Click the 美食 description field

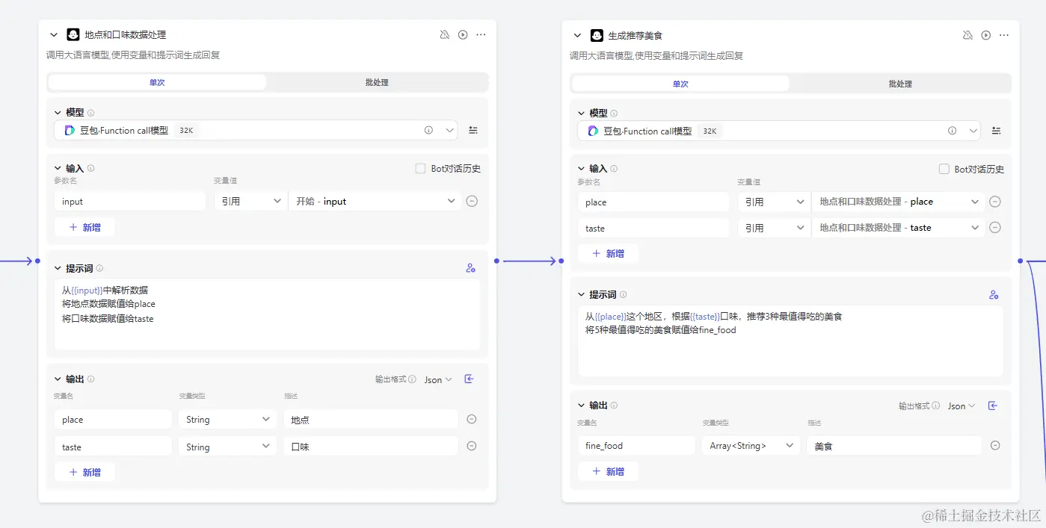pyautogui.click(x=893, y=446)
